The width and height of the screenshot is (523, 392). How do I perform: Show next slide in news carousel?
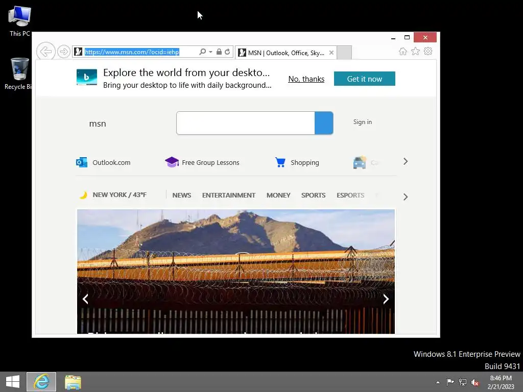click(386, 299)
